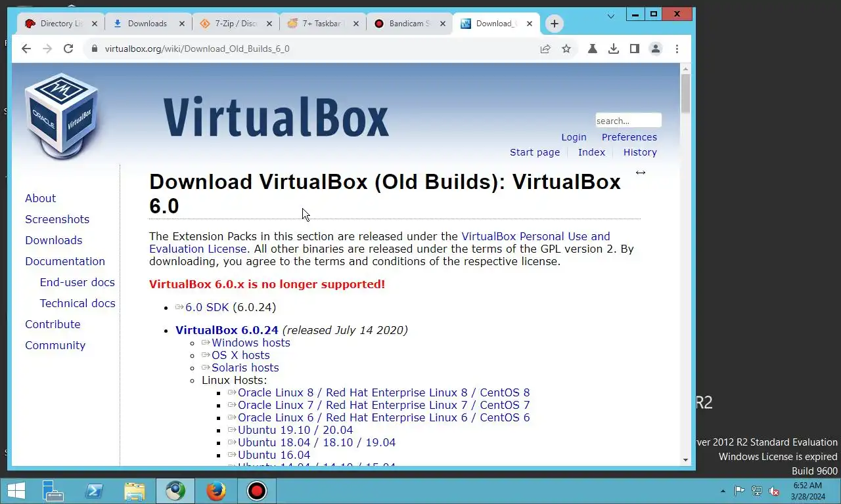841x504 pixels.
Task: Close the 7-Zip tab
Action: click(269, 24)
